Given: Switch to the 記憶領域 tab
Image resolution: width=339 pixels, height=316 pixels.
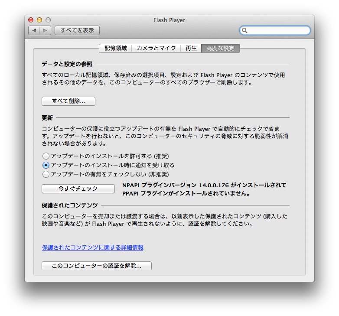Looking at the screenshot, I should (x=115, y=48).
